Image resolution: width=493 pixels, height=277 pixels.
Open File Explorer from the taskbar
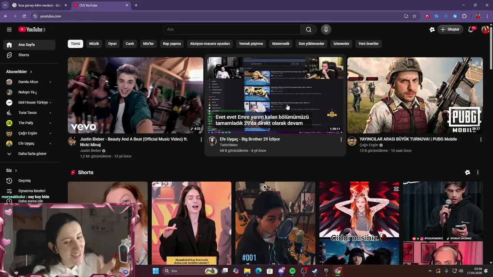point(247,271)
